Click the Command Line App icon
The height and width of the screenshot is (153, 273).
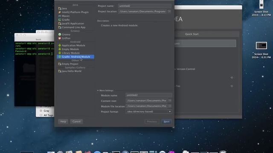click(60, 27)
